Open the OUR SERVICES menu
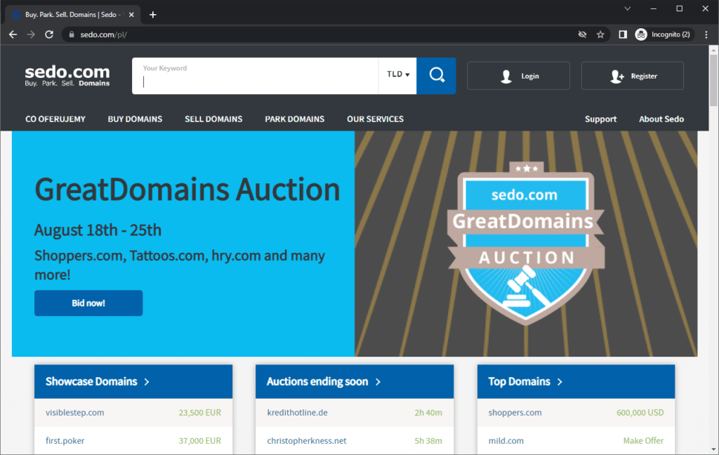This screenshot has height=455, width=719. (375, 119)
